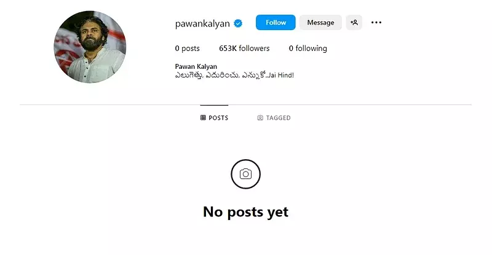The image size is (492, 255).
Task: Click the Pawan Kalyan display name
Action: [196, 66]
